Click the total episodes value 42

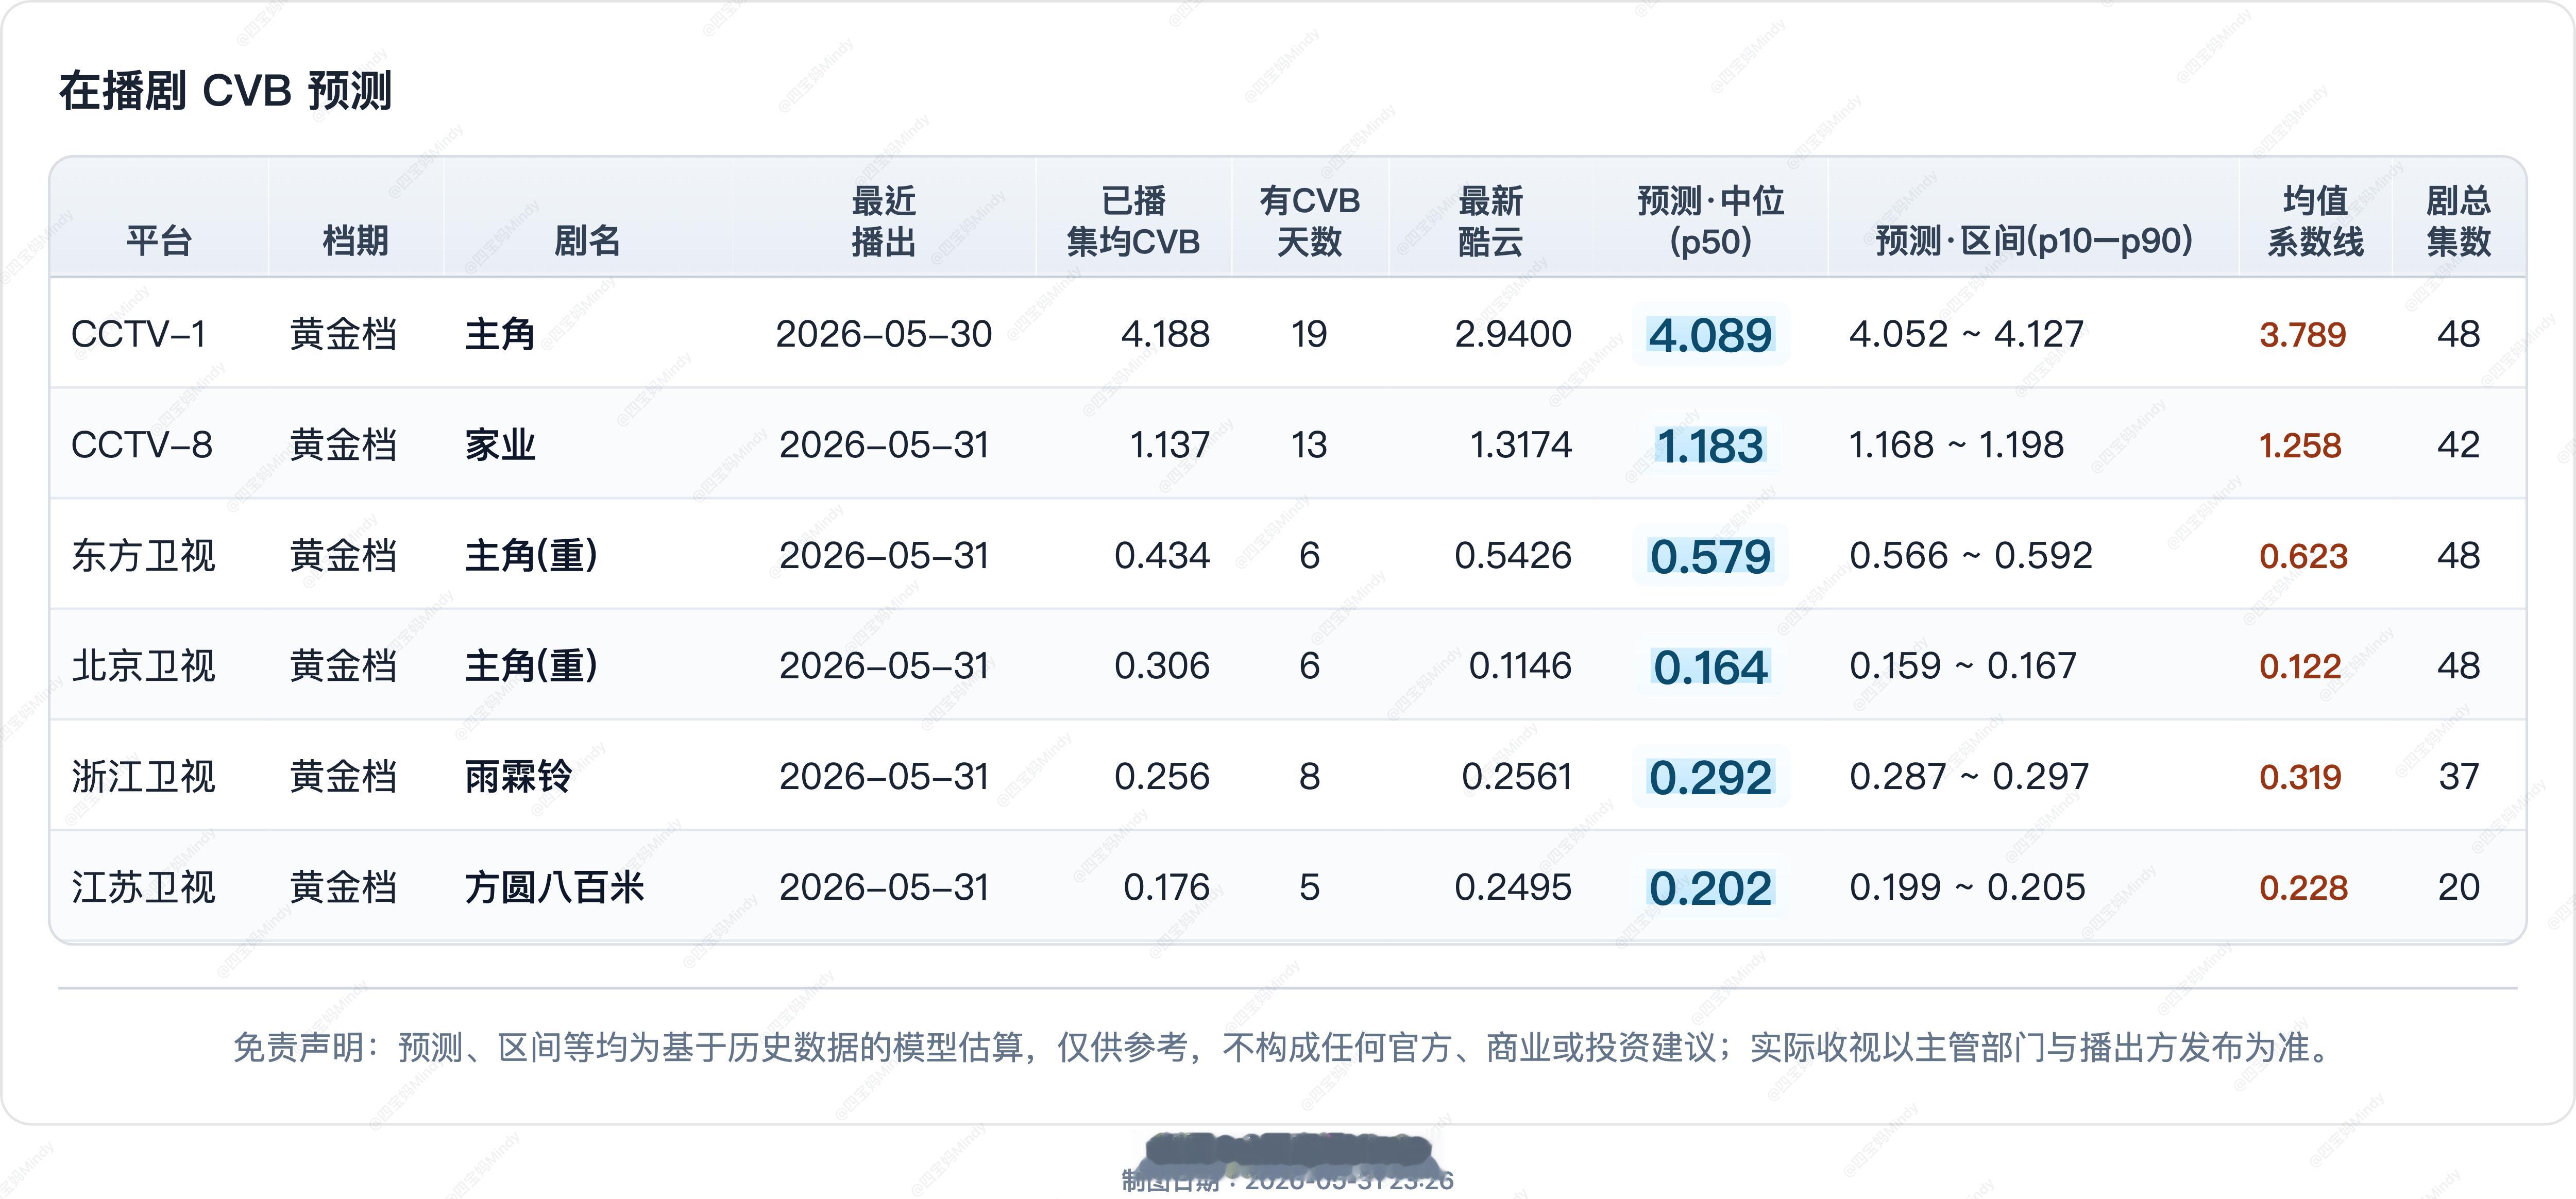click(x=2458, y=445)
